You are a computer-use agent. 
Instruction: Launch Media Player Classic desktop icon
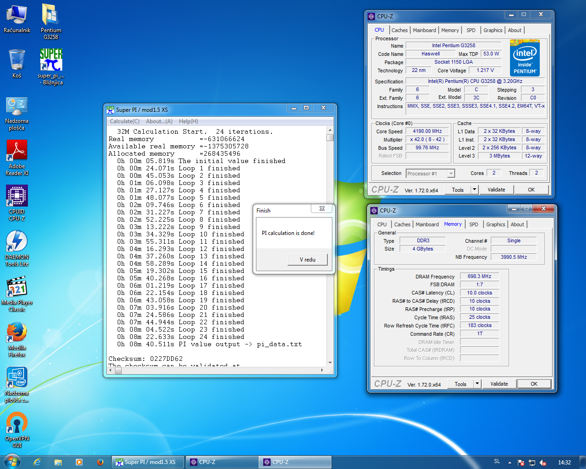coord(17,294)
